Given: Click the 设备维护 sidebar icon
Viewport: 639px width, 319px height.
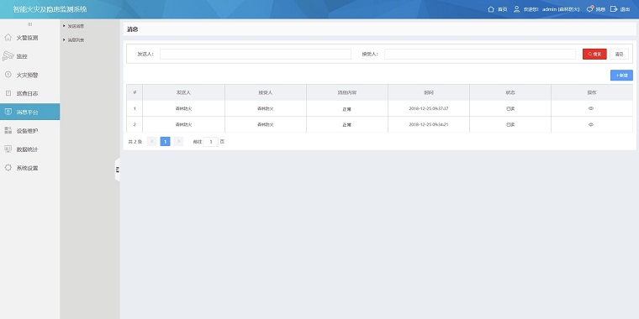Looking at the screenshot, I should tap(8, 130).
